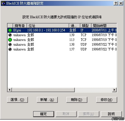Click the BlackICE icon in the title bar
Viewport: 125px width, 121px height.
(x=3, y=3)
